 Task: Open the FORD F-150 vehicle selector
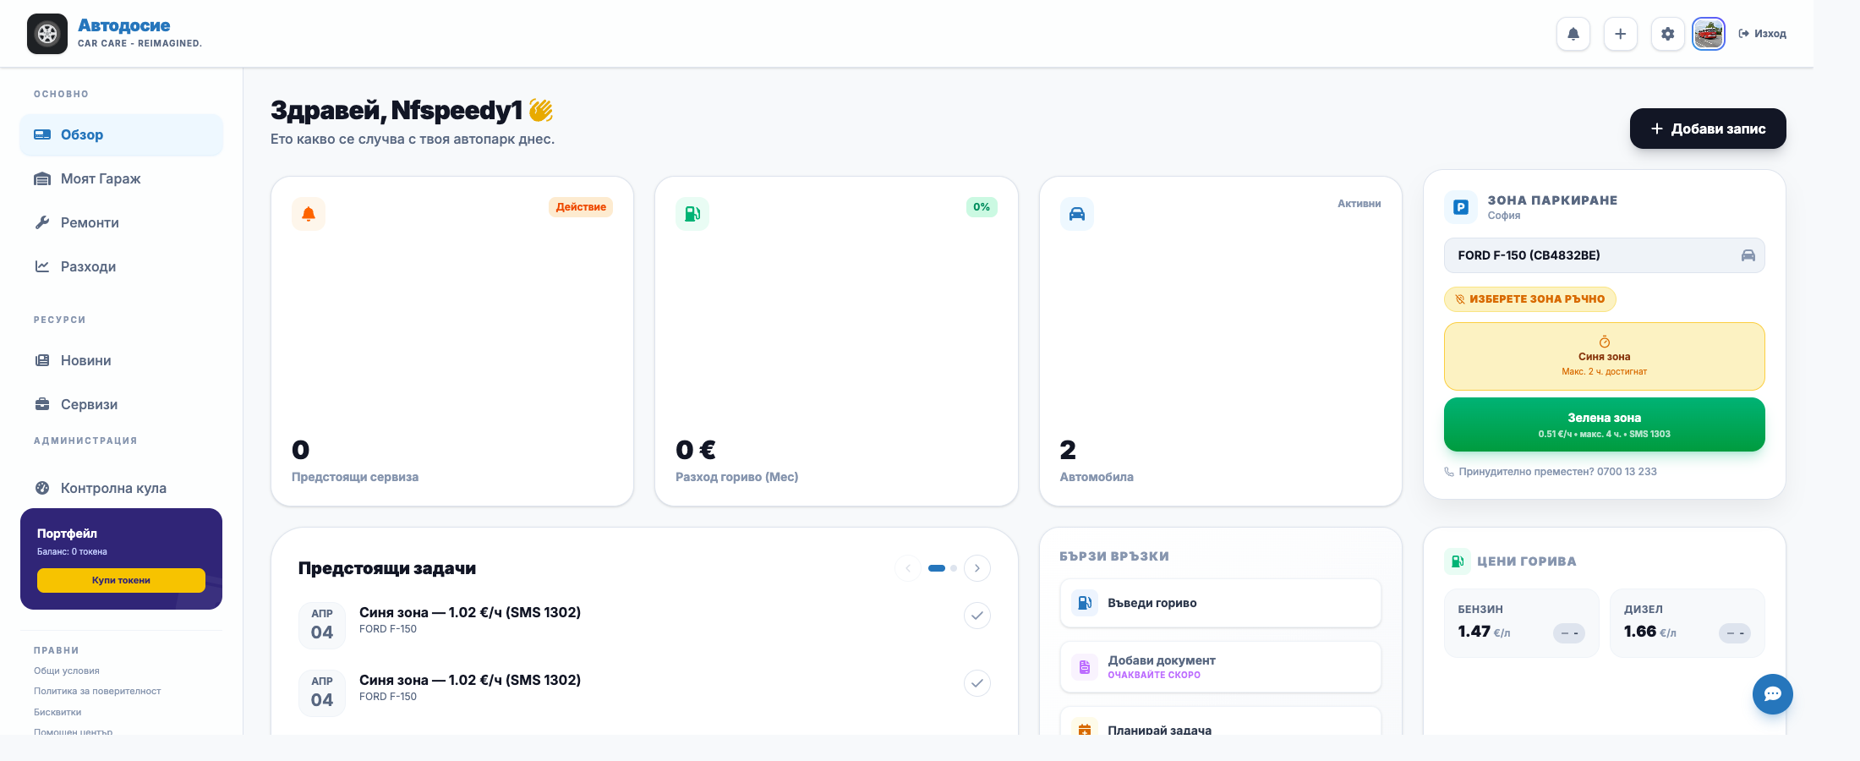pos(1605,255)
